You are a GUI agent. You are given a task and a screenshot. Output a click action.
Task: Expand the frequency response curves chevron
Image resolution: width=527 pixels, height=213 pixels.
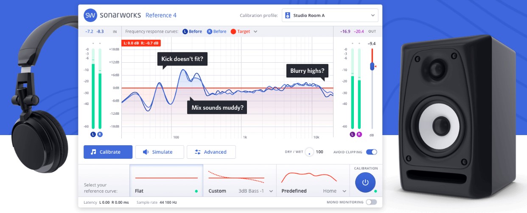(255, 32)
